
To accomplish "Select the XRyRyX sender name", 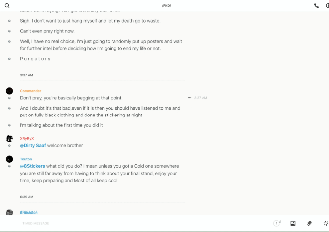I will 27,139.
